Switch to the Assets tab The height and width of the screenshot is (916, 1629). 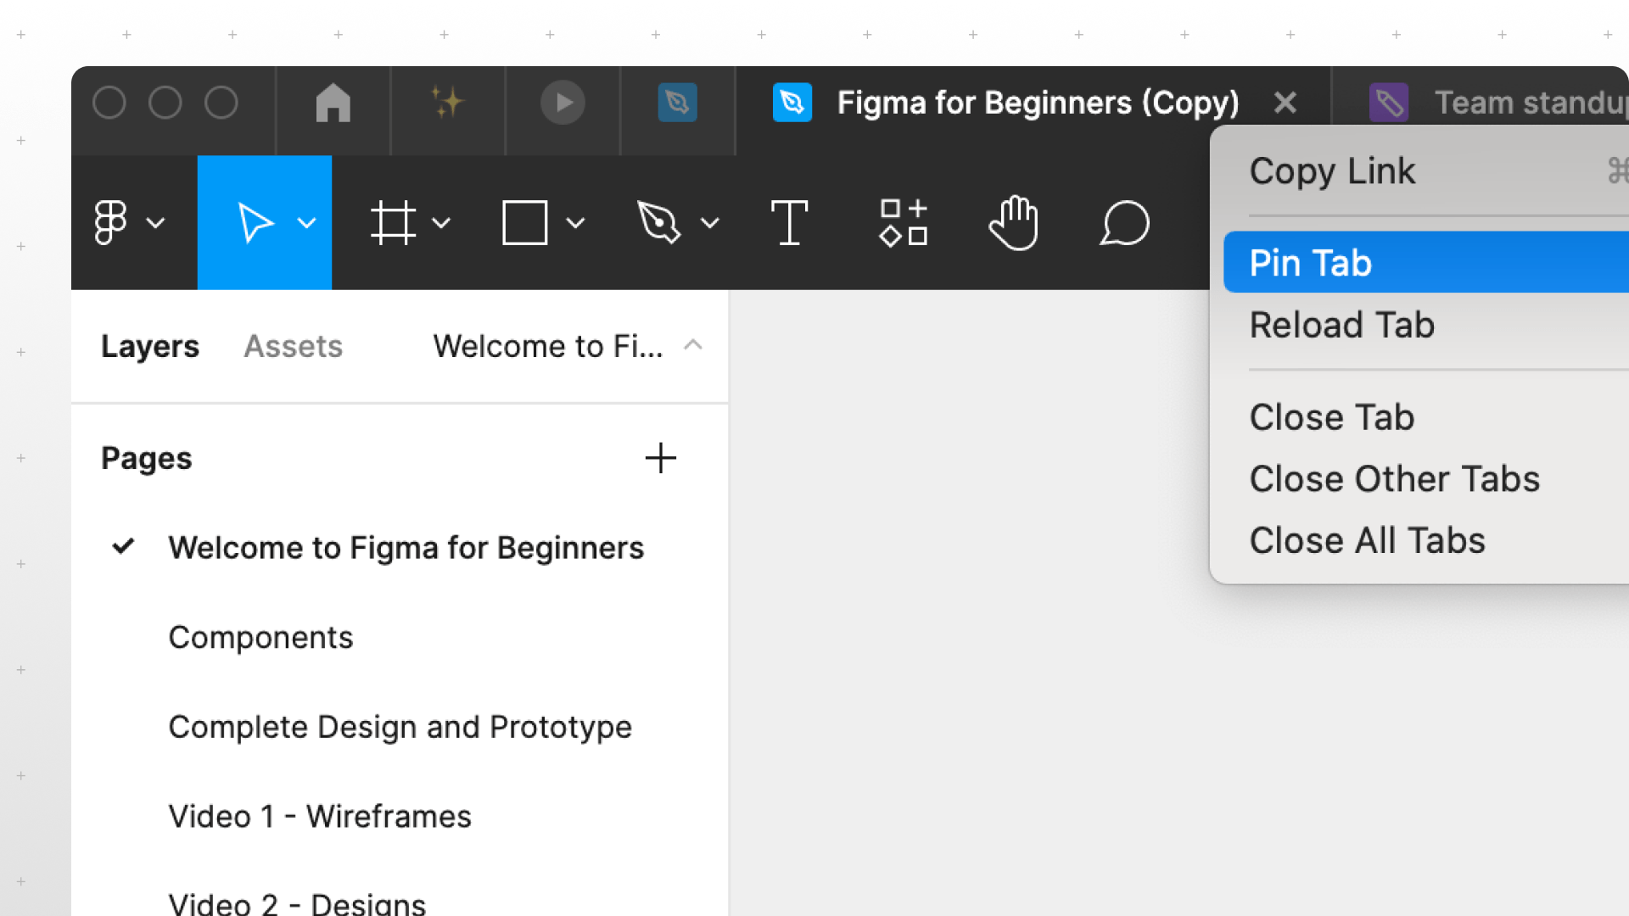tap(293, 346)
